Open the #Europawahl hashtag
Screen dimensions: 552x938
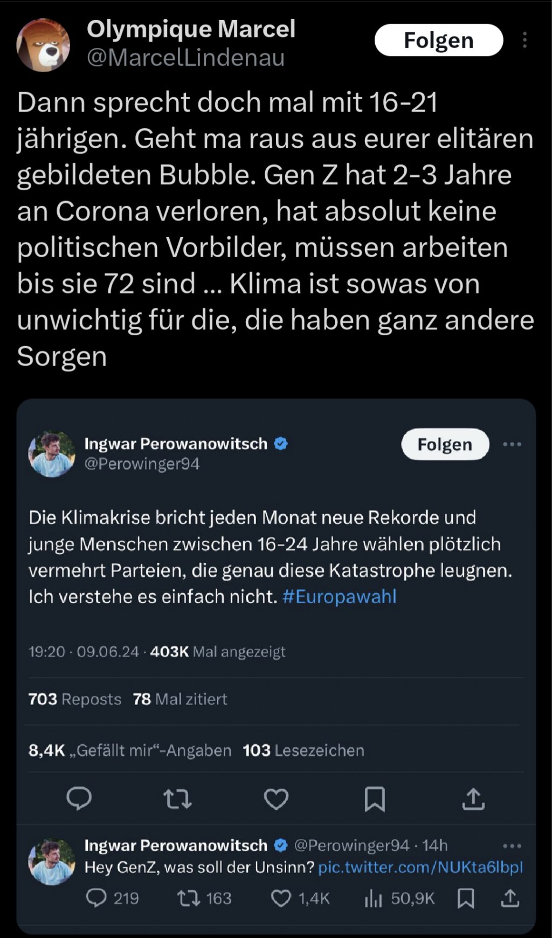tap(339, 597)
